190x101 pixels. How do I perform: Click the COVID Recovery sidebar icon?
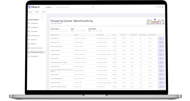(29, 36)
